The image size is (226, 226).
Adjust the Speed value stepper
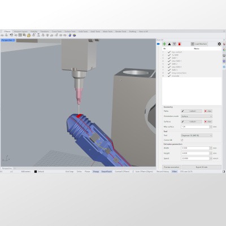(x=211, y=159)
